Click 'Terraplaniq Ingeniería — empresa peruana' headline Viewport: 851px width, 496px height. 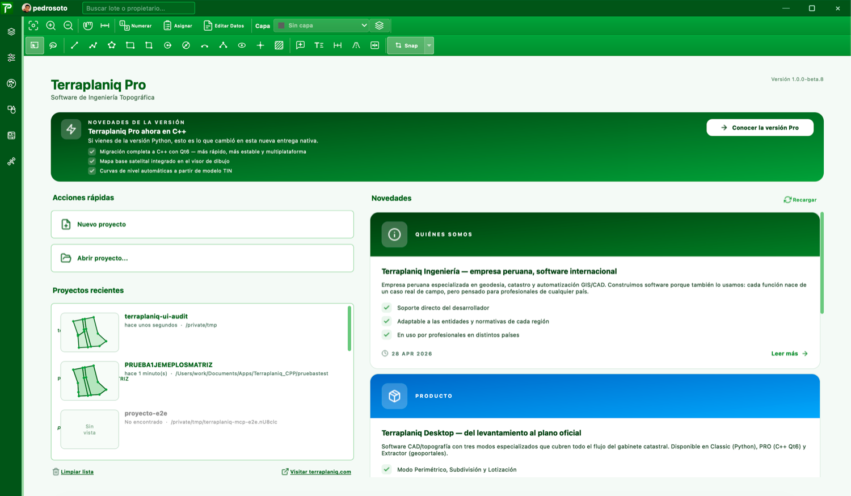[x=499, y=271]
